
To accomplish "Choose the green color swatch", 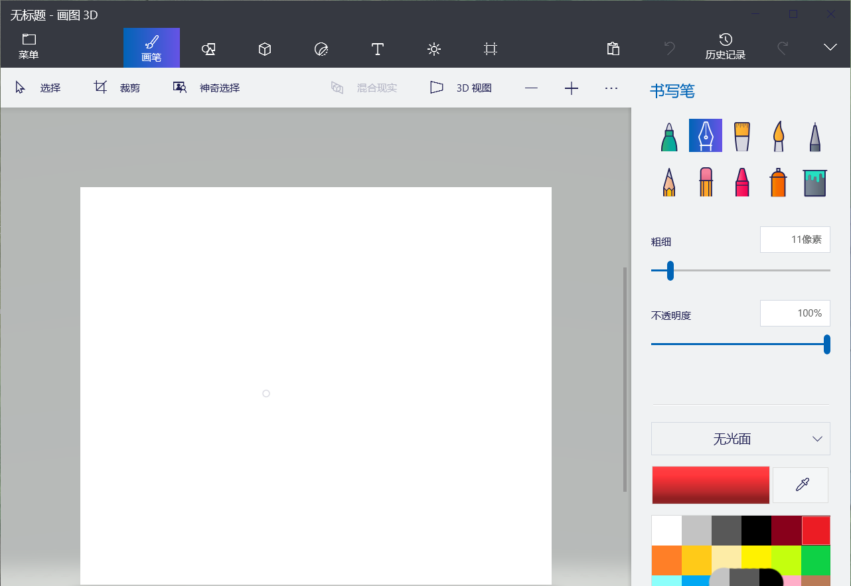I will pyautogui.click(x=816, y=560).
